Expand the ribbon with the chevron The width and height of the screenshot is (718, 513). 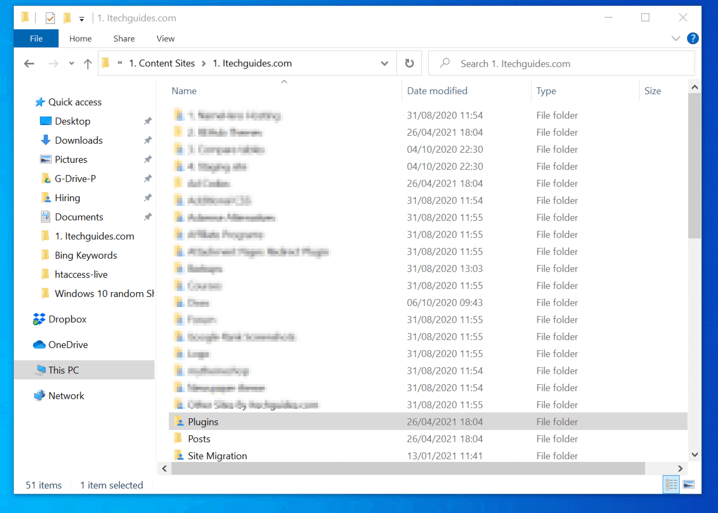pos(676,39)
